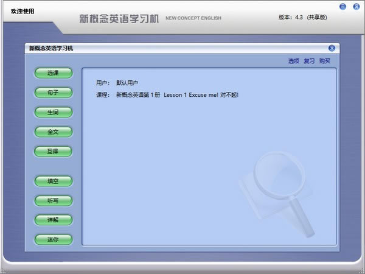365x274 pixels.
Task: Click the version 4.3 共享版 label
Action: [x=303, y=17]
